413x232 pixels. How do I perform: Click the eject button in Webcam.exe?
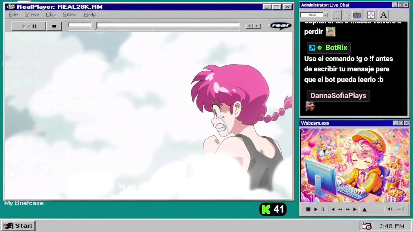click(365, 209)
